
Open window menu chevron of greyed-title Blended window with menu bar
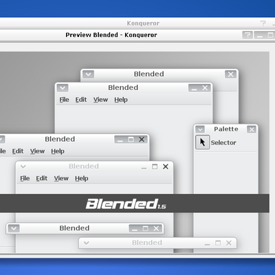(x=23, y=166)
